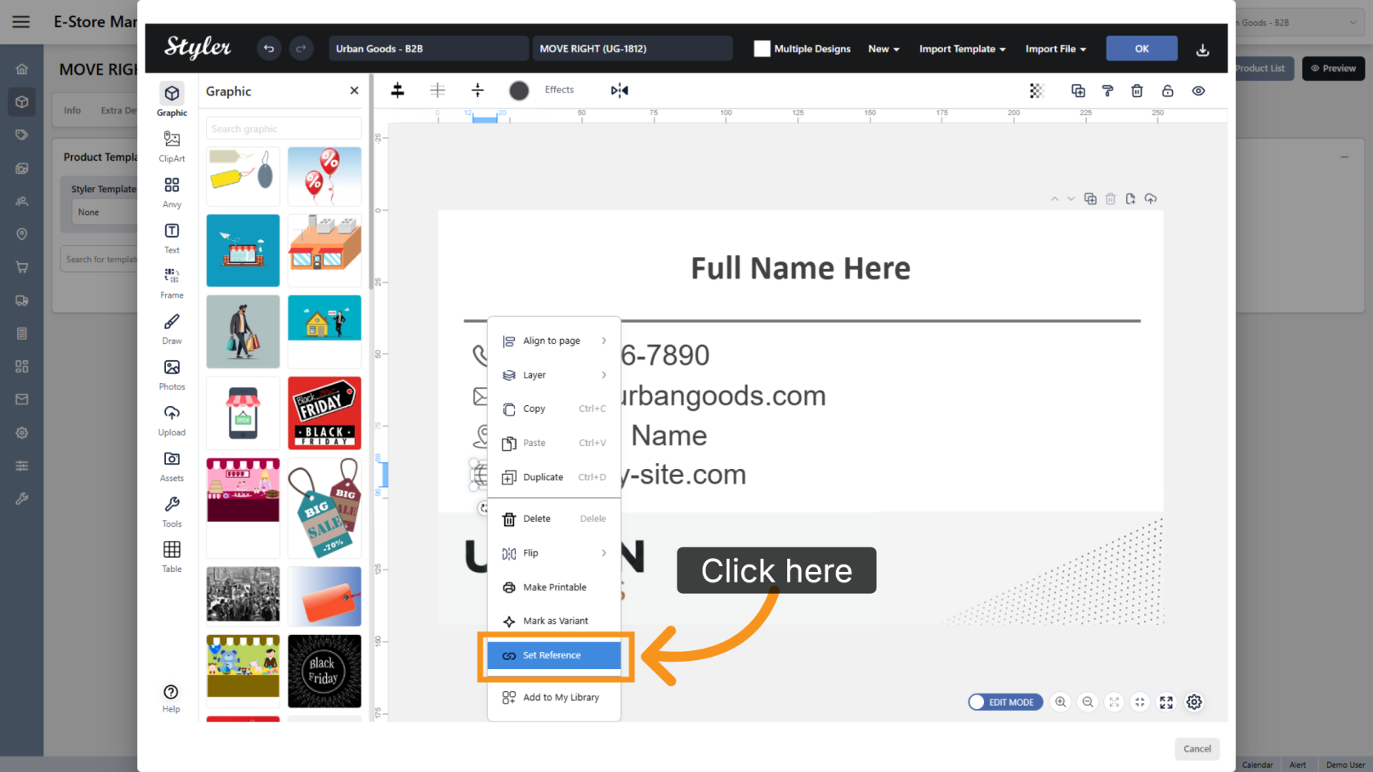The height and width of the screenshot is (772, 1373).
Task: Open the hamburger menu in background window
Action: 21,22
